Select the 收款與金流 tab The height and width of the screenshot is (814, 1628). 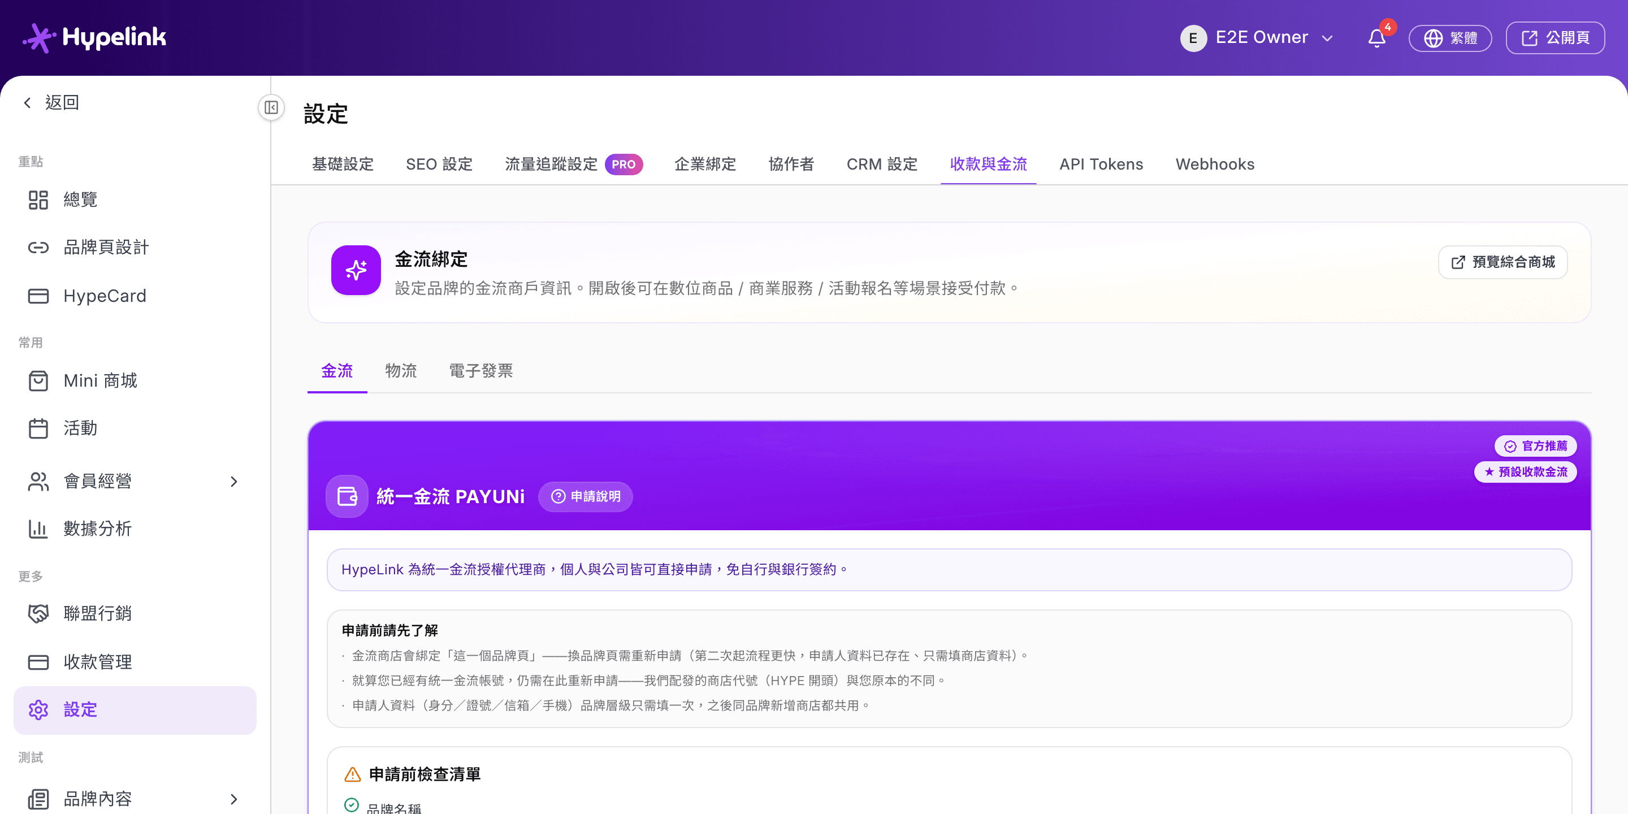[x=989, y=164]
